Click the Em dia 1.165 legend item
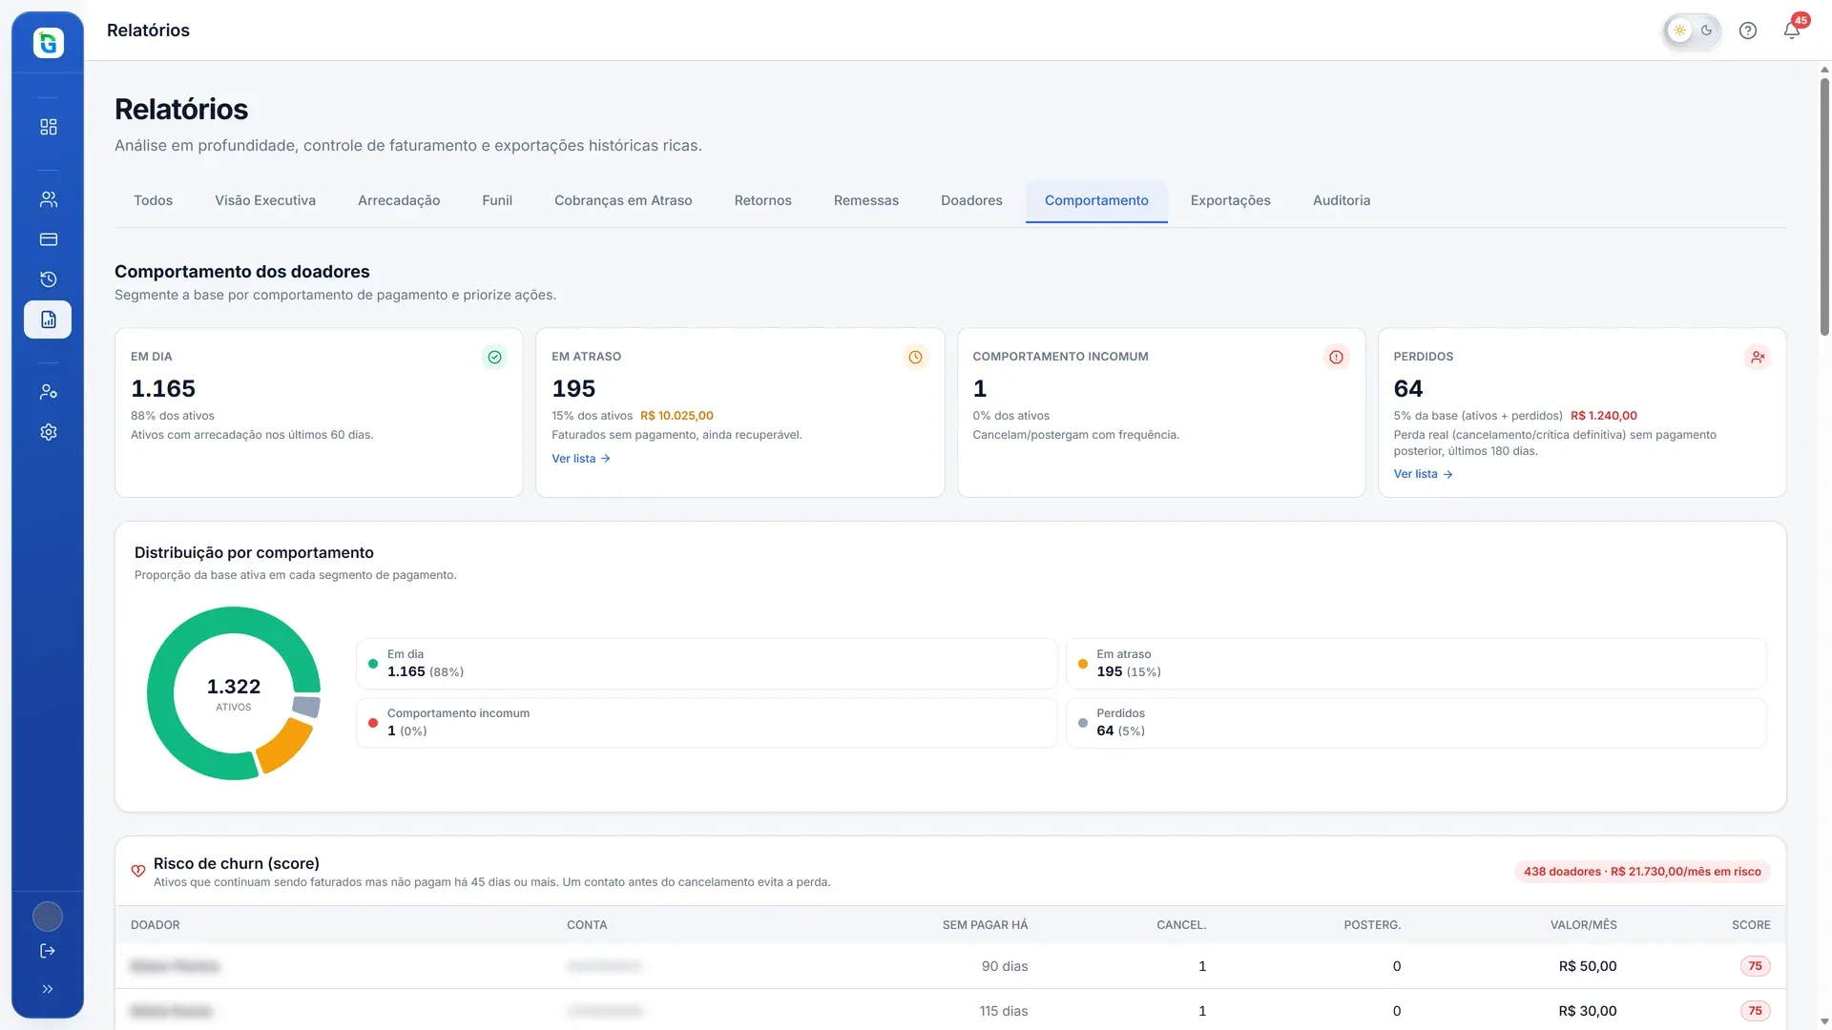 706,664
